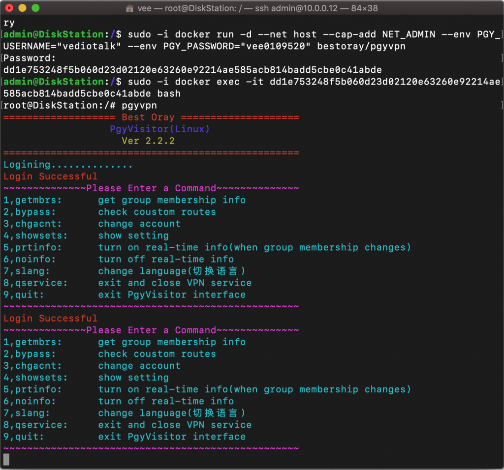Click '3,chgacnt:' in the first menu list
504x470 pixels.
click(x=32, y=224)
